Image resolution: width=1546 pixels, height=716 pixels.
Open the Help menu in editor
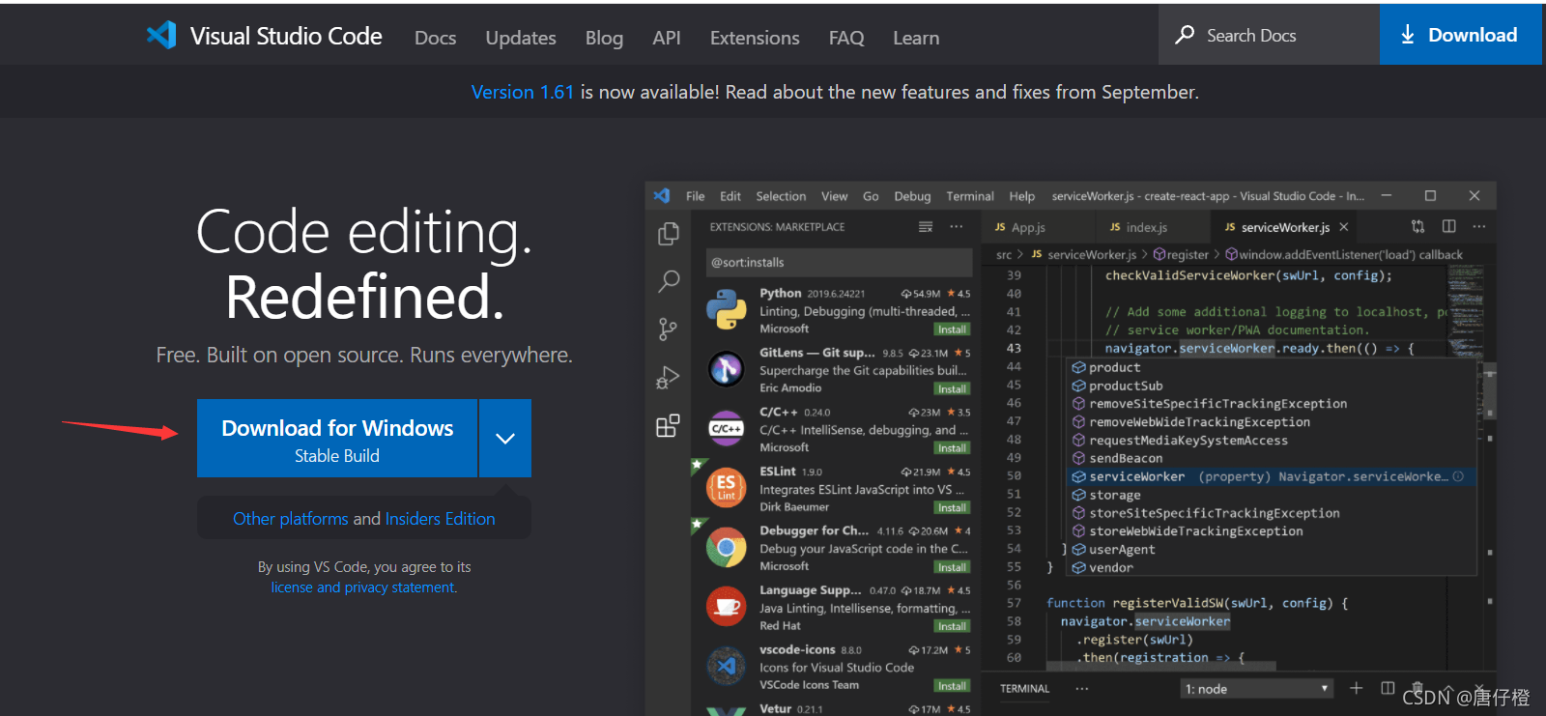[x=1022, y=196]
